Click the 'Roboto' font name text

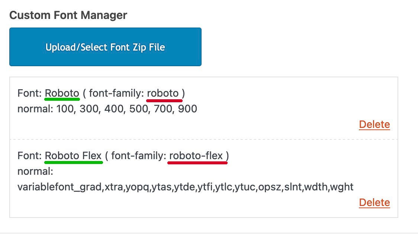[x=62, y=93]
